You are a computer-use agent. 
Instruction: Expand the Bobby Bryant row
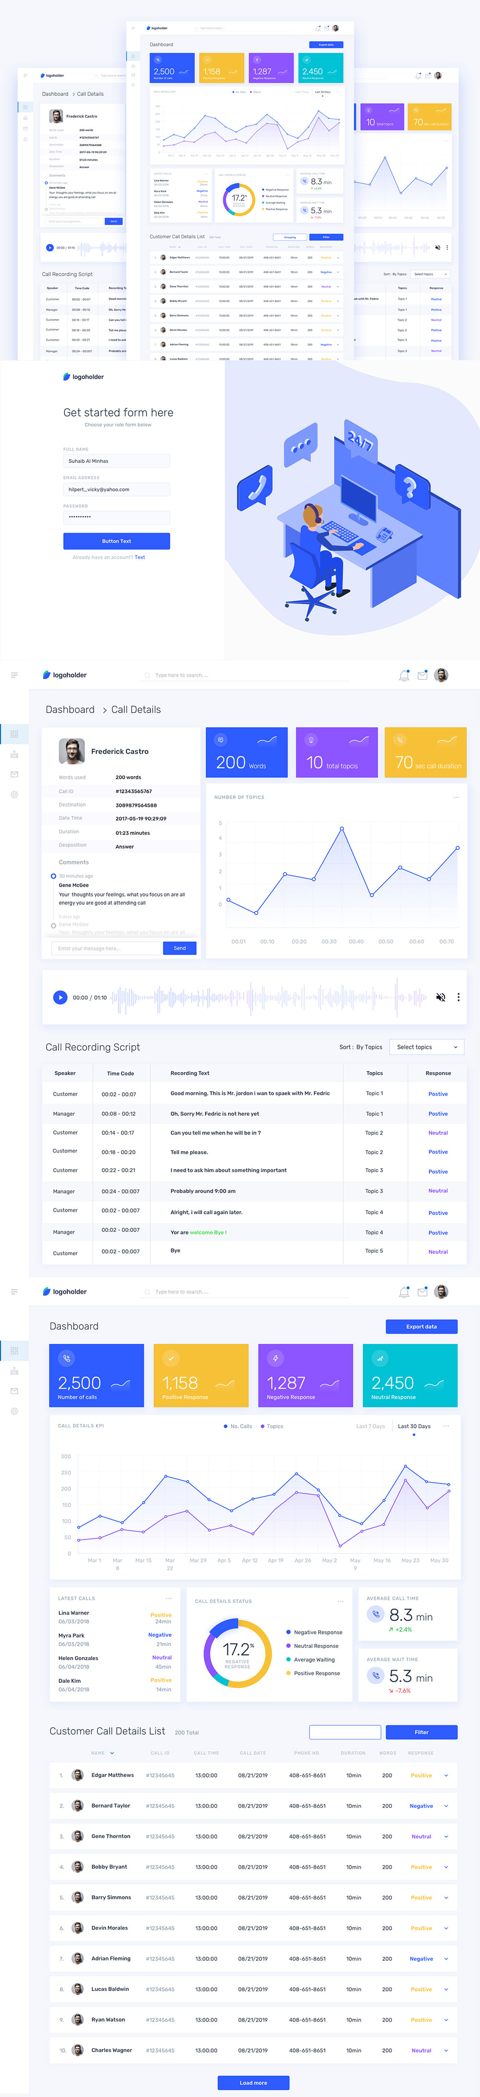coord(446,1867)
